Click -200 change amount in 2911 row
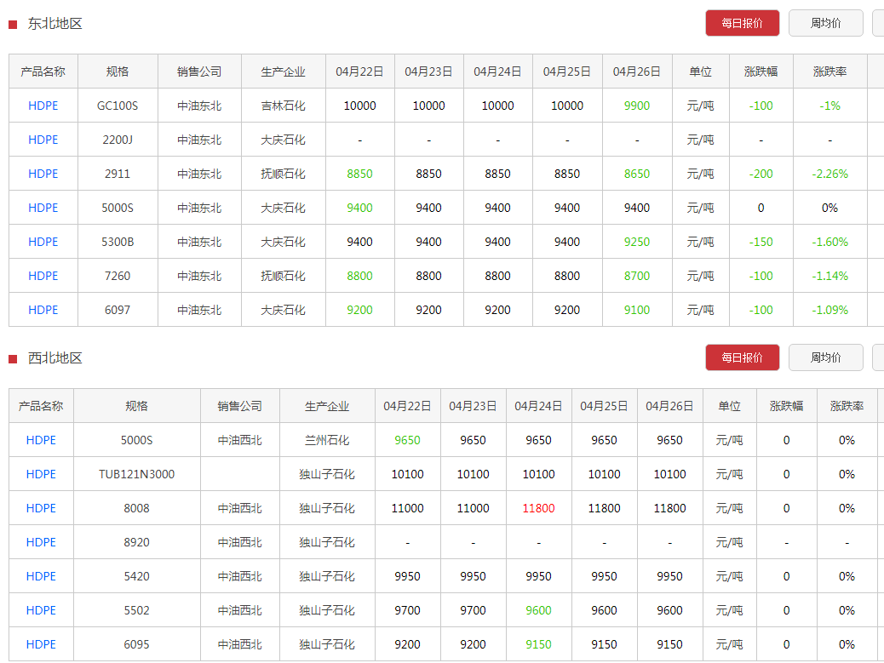 click(761, 174)
